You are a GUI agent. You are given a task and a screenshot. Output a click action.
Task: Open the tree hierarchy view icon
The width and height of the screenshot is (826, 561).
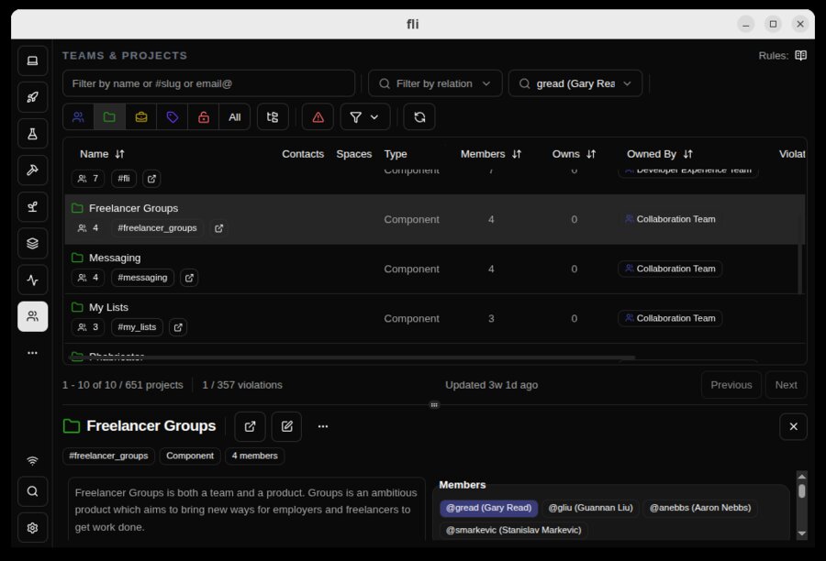coord(273,116)
